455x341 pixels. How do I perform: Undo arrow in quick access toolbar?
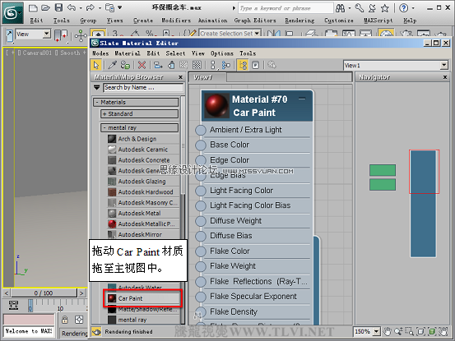pos(72,8)
